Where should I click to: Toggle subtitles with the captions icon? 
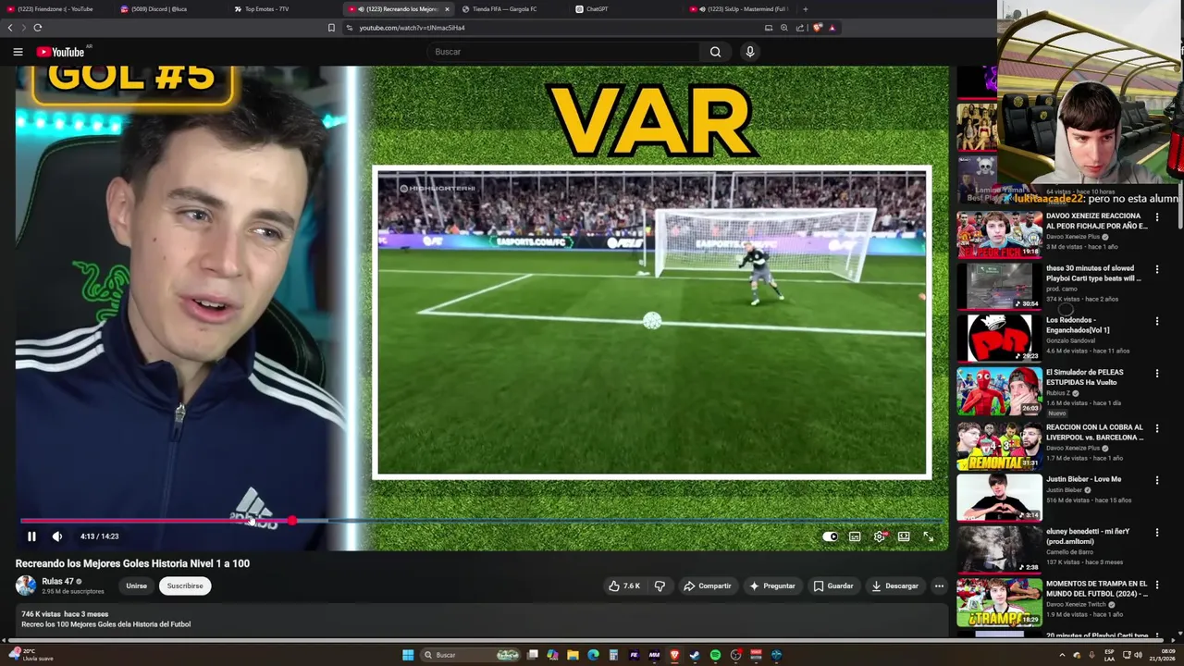[855, 536]
